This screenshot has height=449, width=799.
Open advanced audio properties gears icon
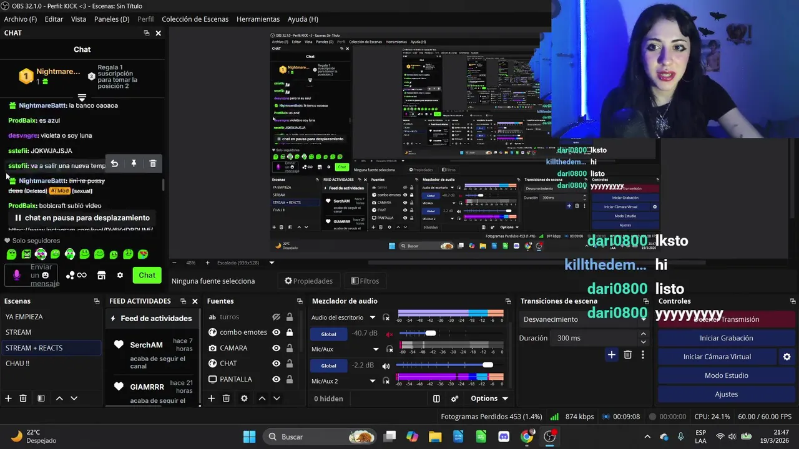tap(455, 398)
